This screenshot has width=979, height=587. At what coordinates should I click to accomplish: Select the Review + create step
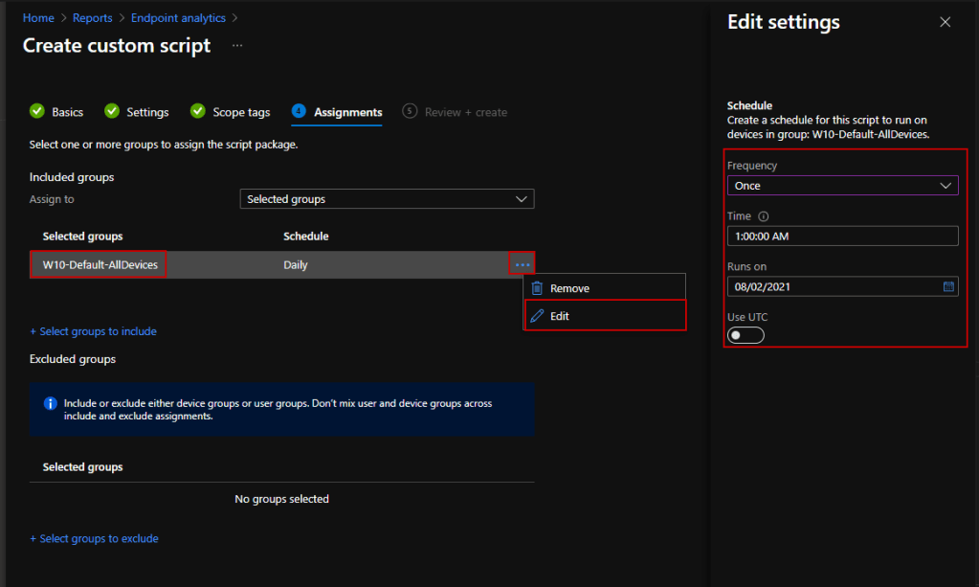(x=456, y=112)
